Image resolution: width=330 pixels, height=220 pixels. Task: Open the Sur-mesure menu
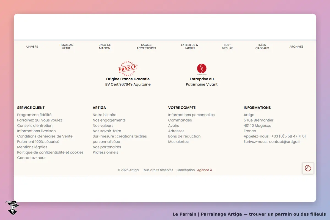[227, 47]
